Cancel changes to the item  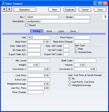coord(85,10)
